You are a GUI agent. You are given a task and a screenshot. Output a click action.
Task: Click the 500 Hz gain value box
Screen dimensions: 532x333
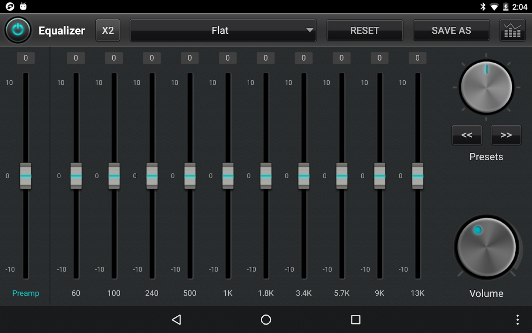(x=190, y=58)
